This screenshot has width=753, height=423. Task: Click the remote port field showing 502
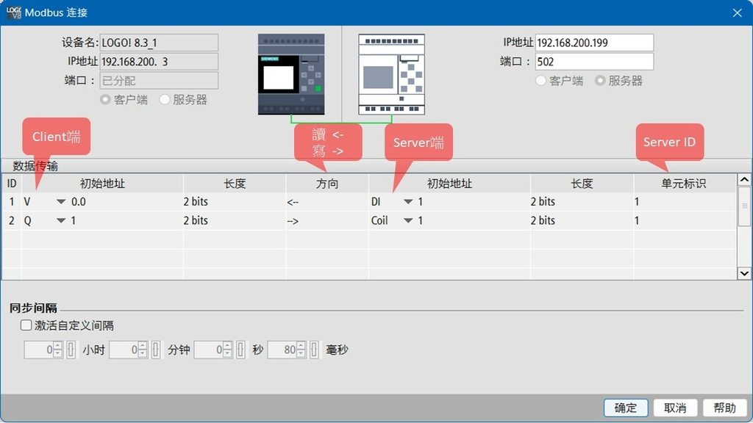tap(594, 62)
